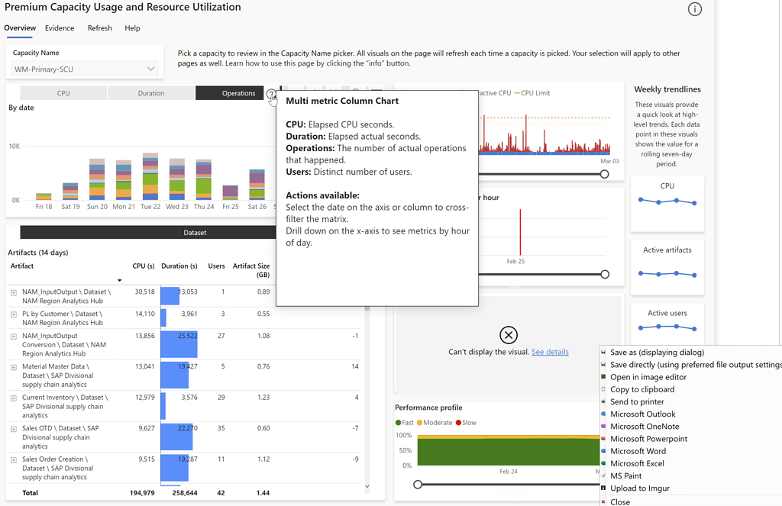Open the Capacity Name picker
Screen dimensions: 782x506
150,67
